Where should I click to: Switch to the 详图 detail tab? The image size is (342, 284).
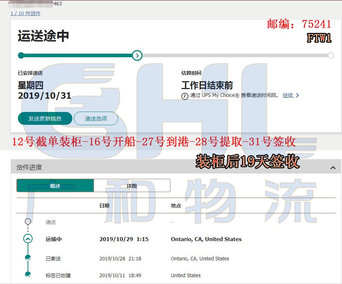click(x=132, y=186)
